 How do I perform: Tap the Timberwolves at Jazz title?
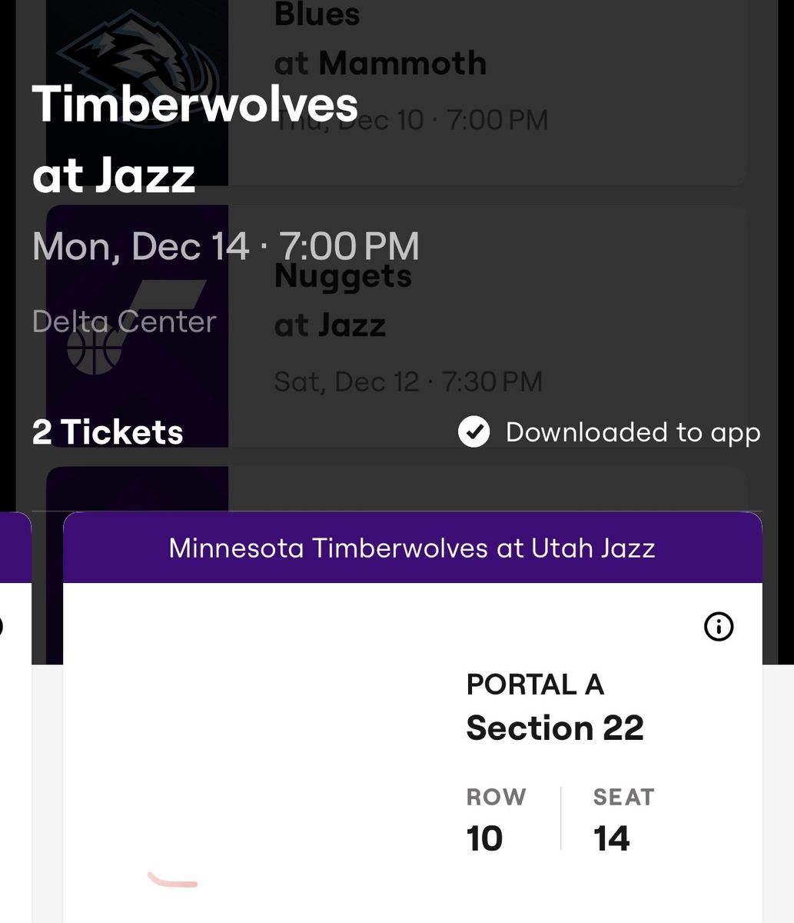[195, 138]
